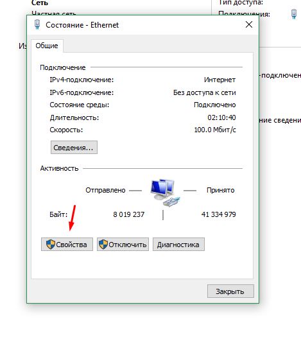
Task: Open the Сведения... details button
Action: tap(74, 148)
